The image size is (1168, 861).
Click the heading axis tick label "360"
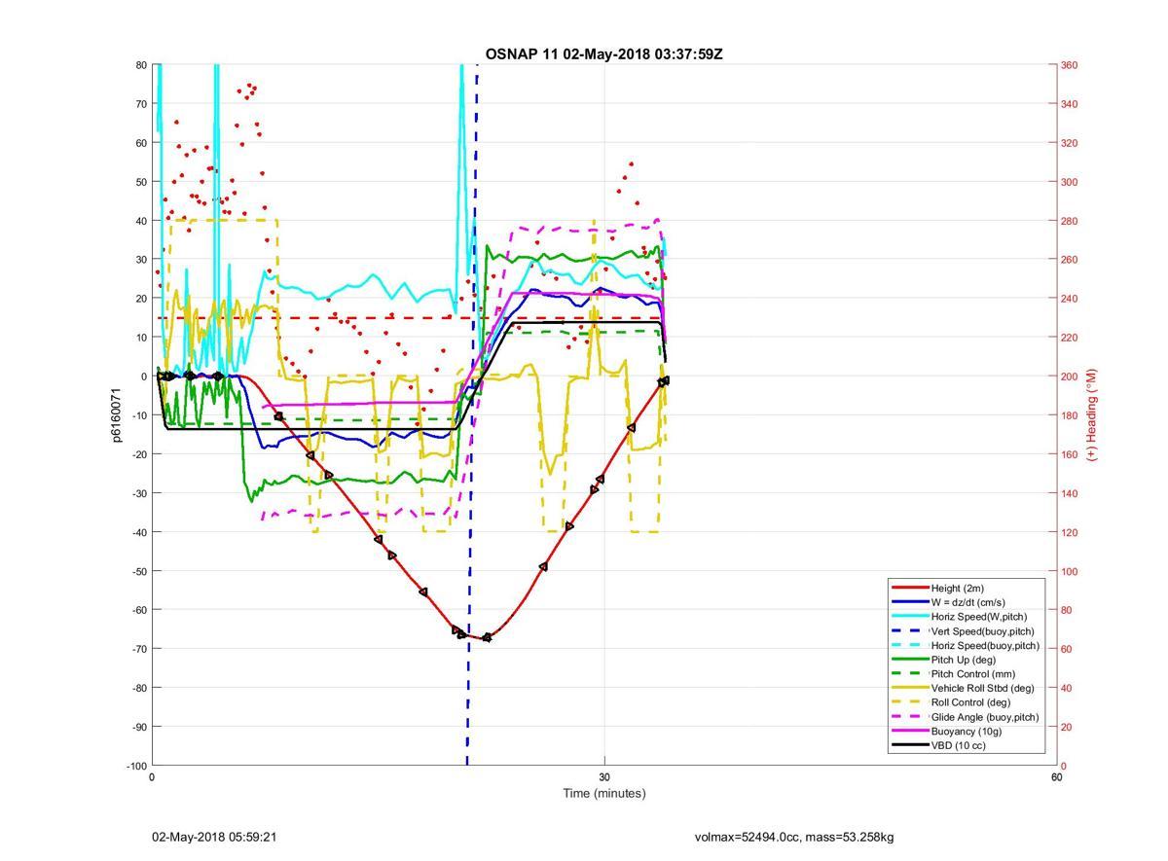[1069, 65]
